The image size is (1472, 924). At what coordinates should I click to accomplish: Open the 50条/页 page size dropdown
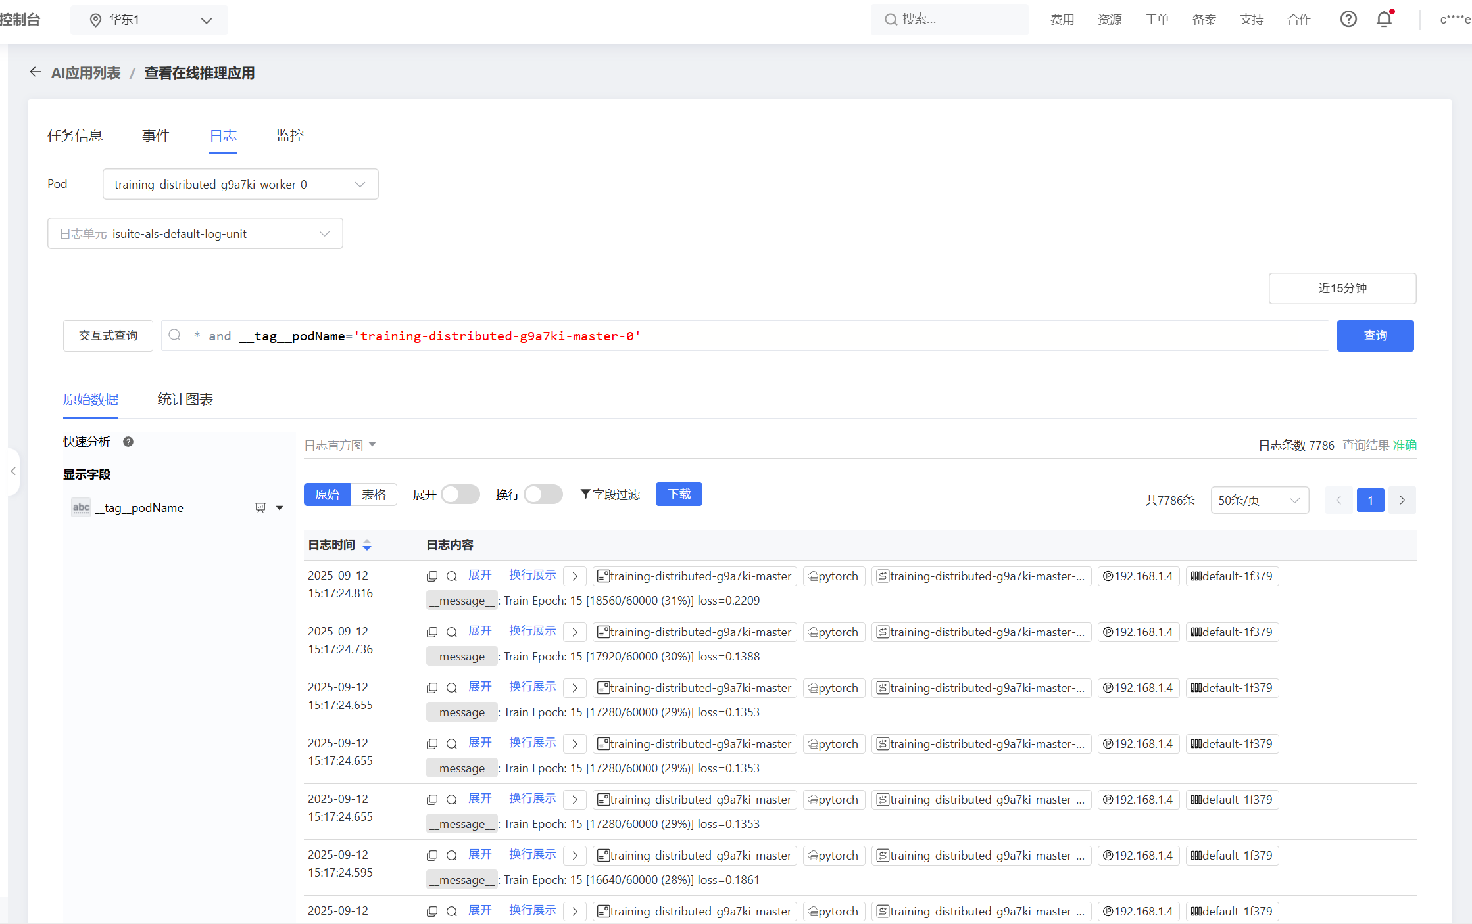[x=1259, y=500]
